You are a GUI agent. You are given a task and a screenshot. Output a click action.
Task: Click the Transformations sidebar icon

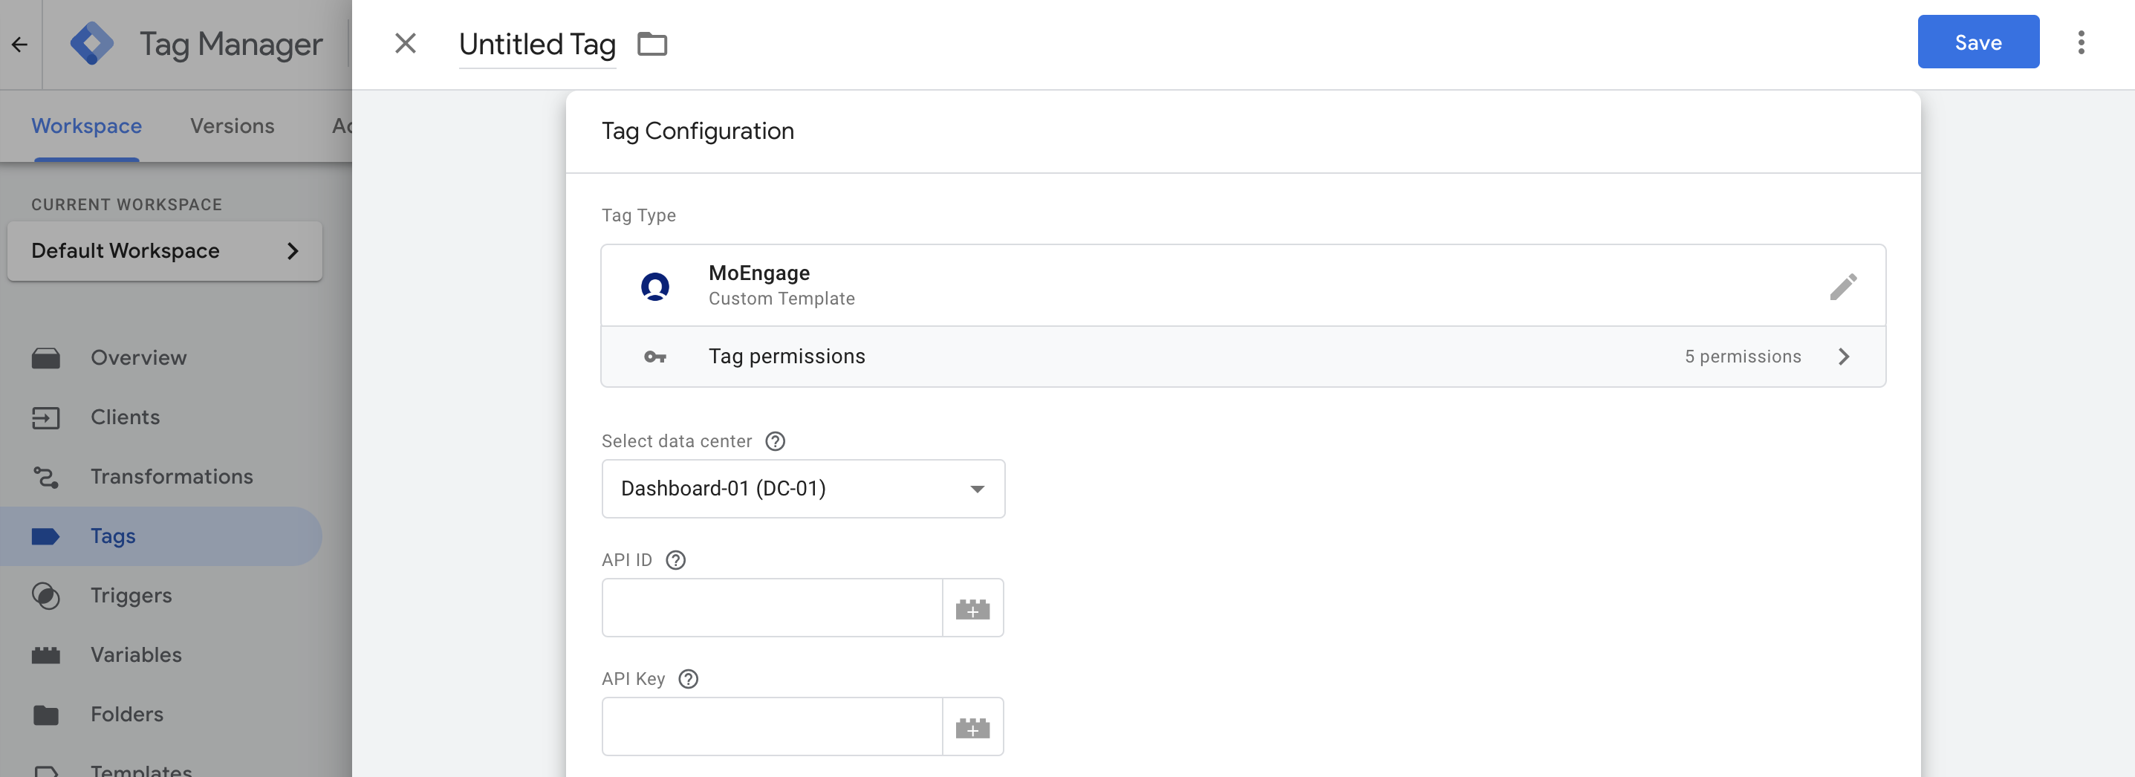coord(45,476)
